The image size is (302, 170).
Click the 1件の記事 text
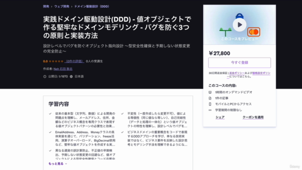coord(222,98)
